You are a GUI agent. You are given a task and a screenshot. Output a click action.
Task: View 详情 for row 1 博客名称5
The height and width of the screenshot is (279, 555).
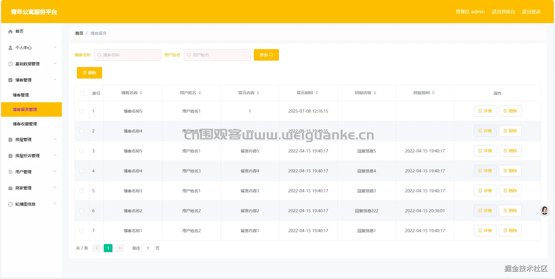coord(485,111)
